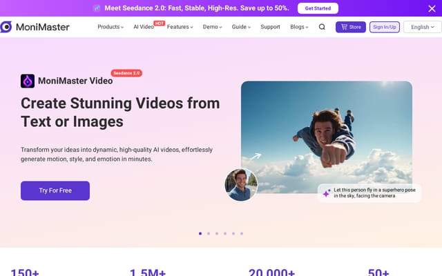
Task: Open the English language selector
Action: (422, 27)
